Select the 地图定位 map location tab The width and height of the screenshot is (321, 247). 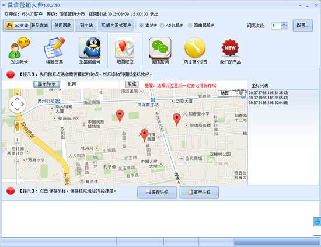point(125,50)
